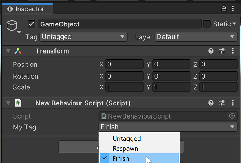The image size is (241, 163).
Task: Click the GameObject cube icon
Action: tap(12, 25)
